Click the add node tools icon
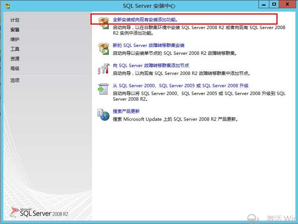 (x=104, y=69)
